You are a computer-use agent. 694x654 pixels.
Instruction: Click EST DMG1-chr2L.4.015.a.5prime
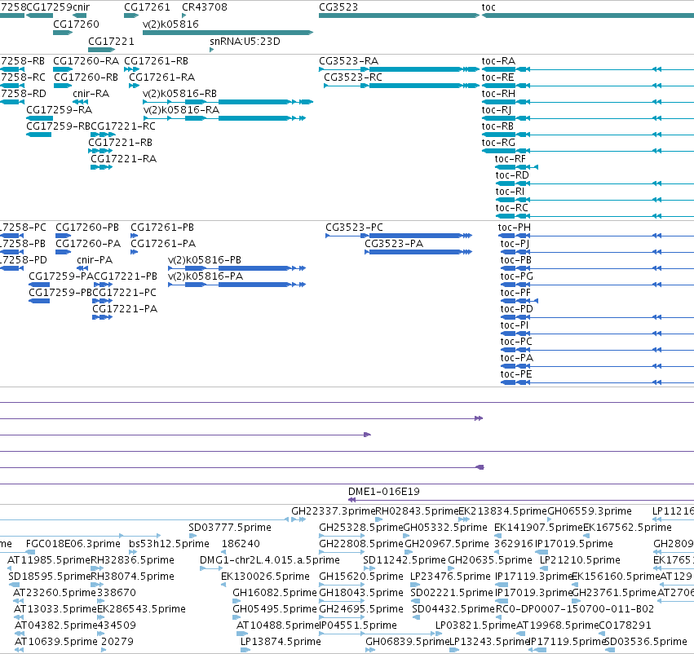(x=270, y=559)
